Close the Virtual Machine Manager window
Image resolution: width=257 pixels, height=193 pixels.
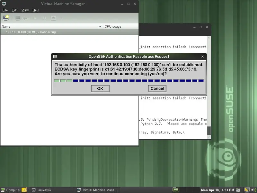pos(135,4)
